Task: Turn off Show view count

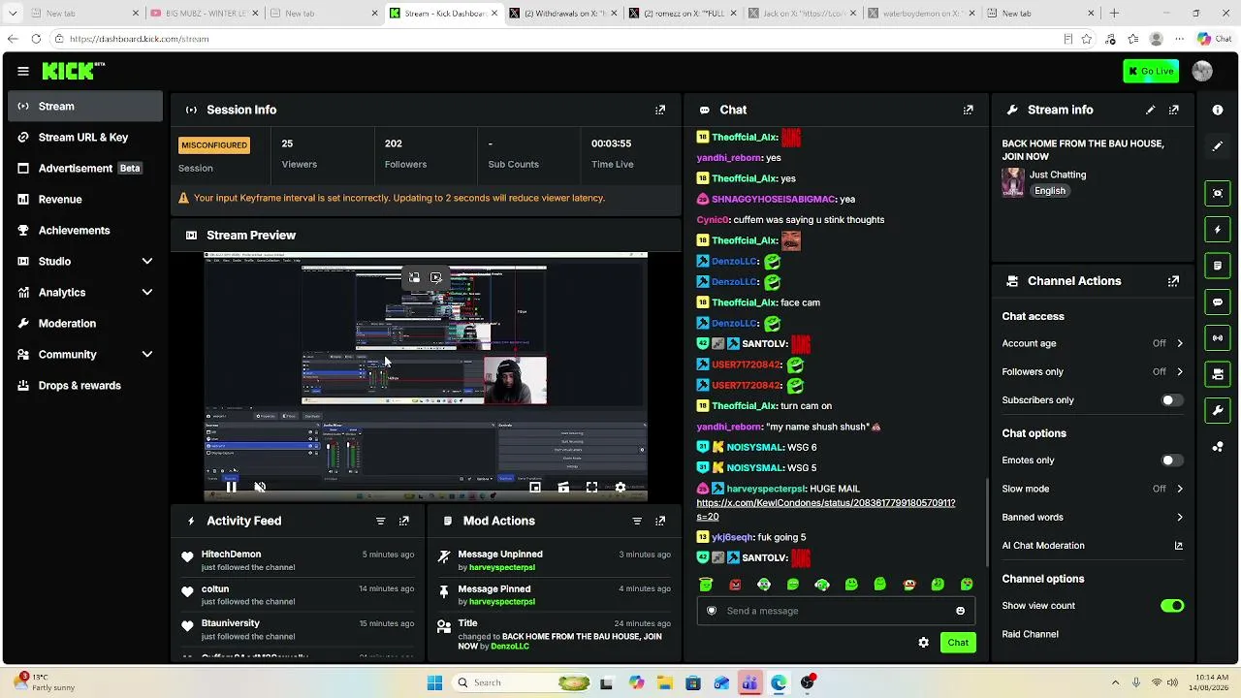Action: click(1172, 606)
